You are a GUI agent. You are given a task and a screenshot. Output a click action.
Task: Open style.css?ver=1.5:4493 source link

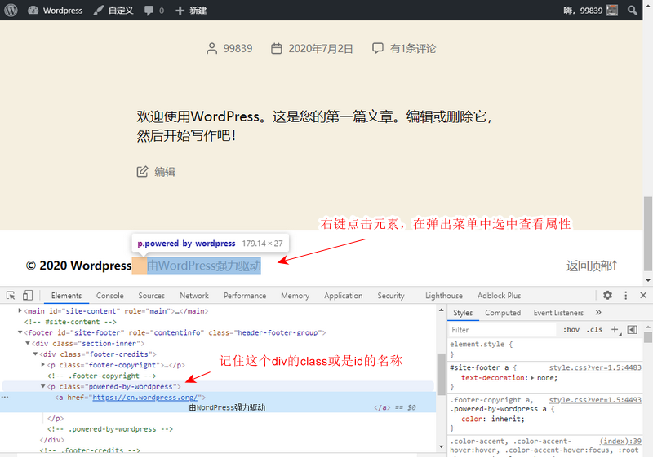pyautogui.click(x=595, y=400)
